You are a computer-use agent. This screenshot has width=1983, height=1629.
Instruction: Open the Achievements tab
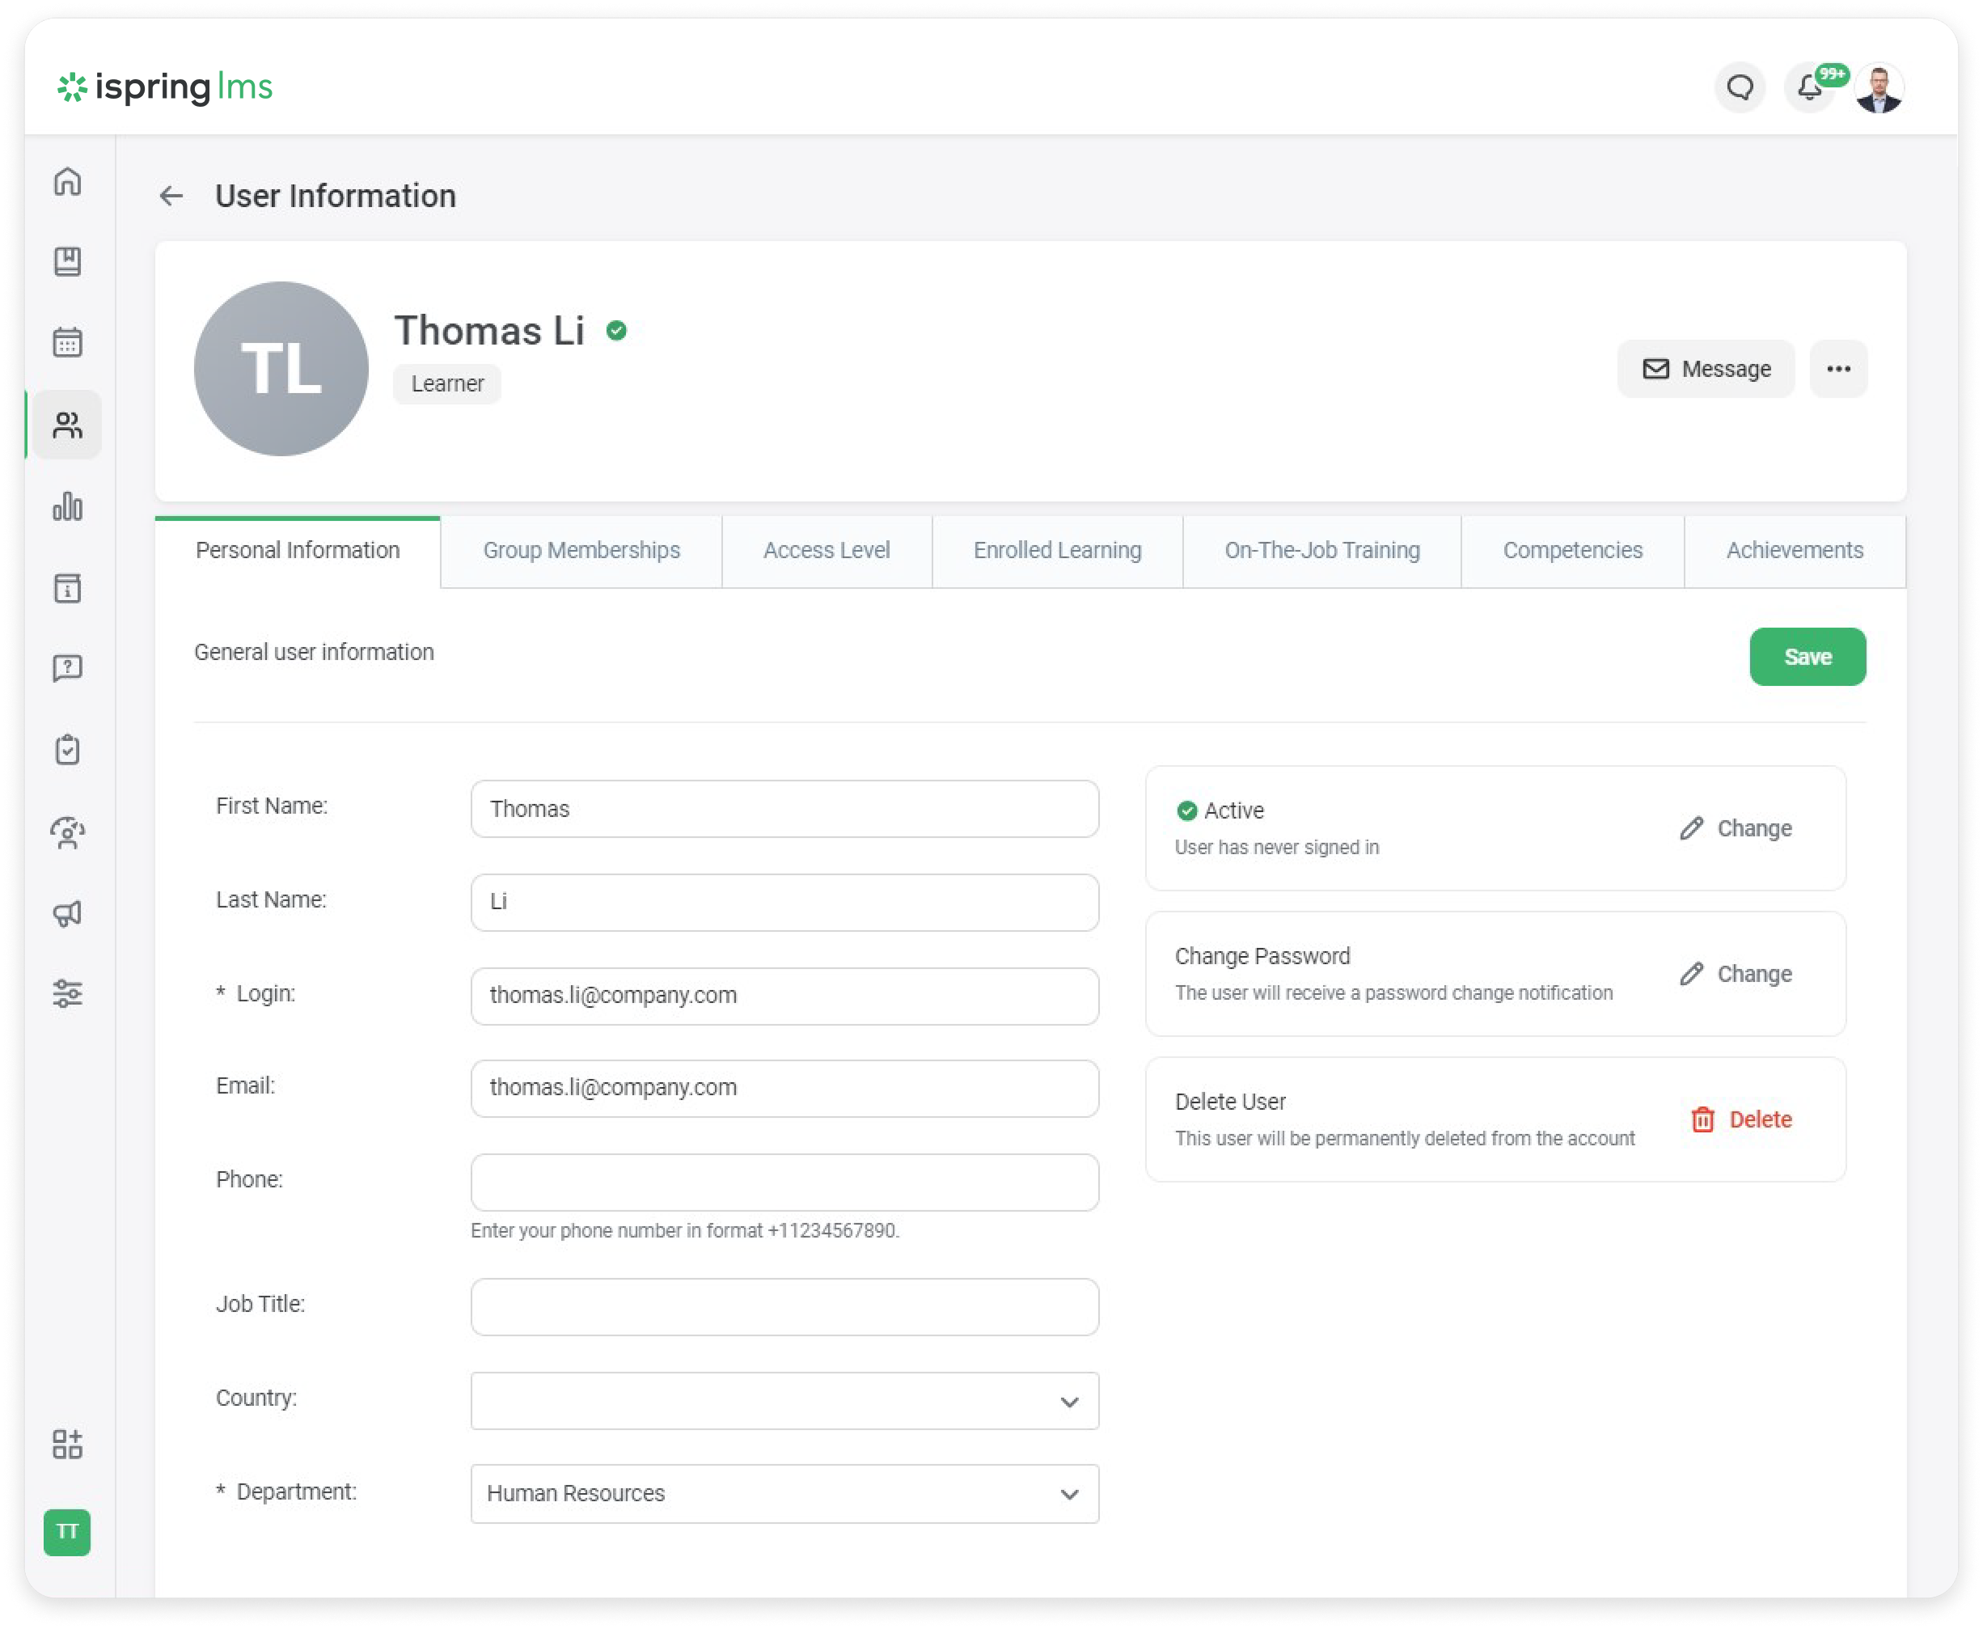tap(1795, 551)
